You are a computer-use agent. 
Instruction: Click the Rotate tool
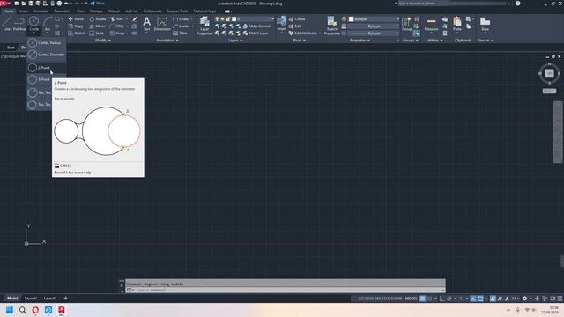point(98,19)
